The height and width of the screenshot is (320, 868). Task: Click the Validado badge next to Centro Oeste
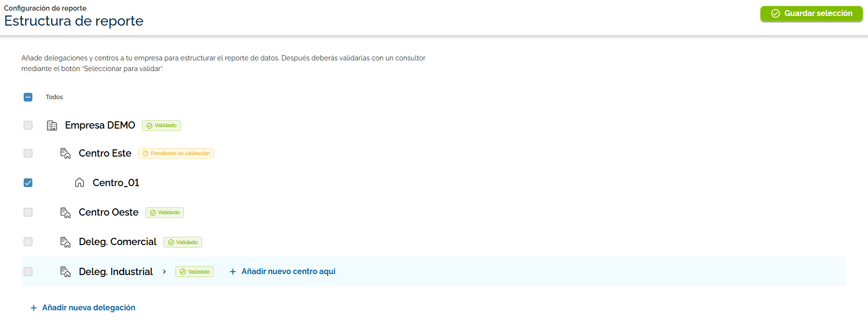point(164,213)
